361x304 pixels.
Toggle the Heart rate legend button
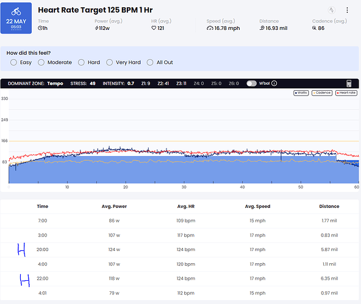pyautogui.click(x=346, y=93)
